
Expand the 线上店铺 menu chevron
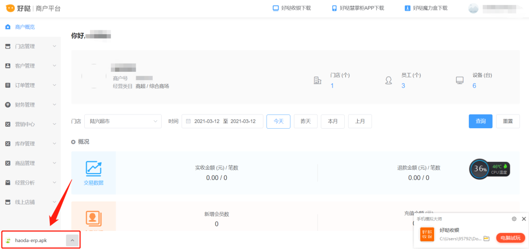point(55,202)
